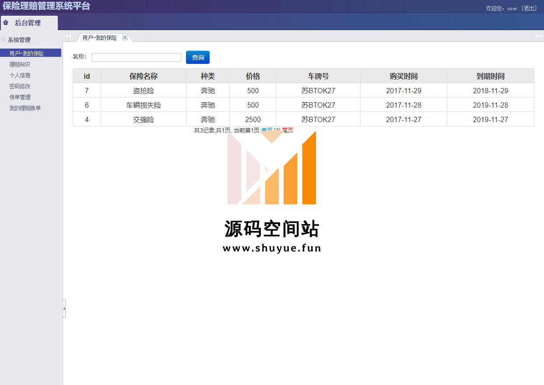Click 苏BTOK27 in the 盗抢险 row

(318, 91)
